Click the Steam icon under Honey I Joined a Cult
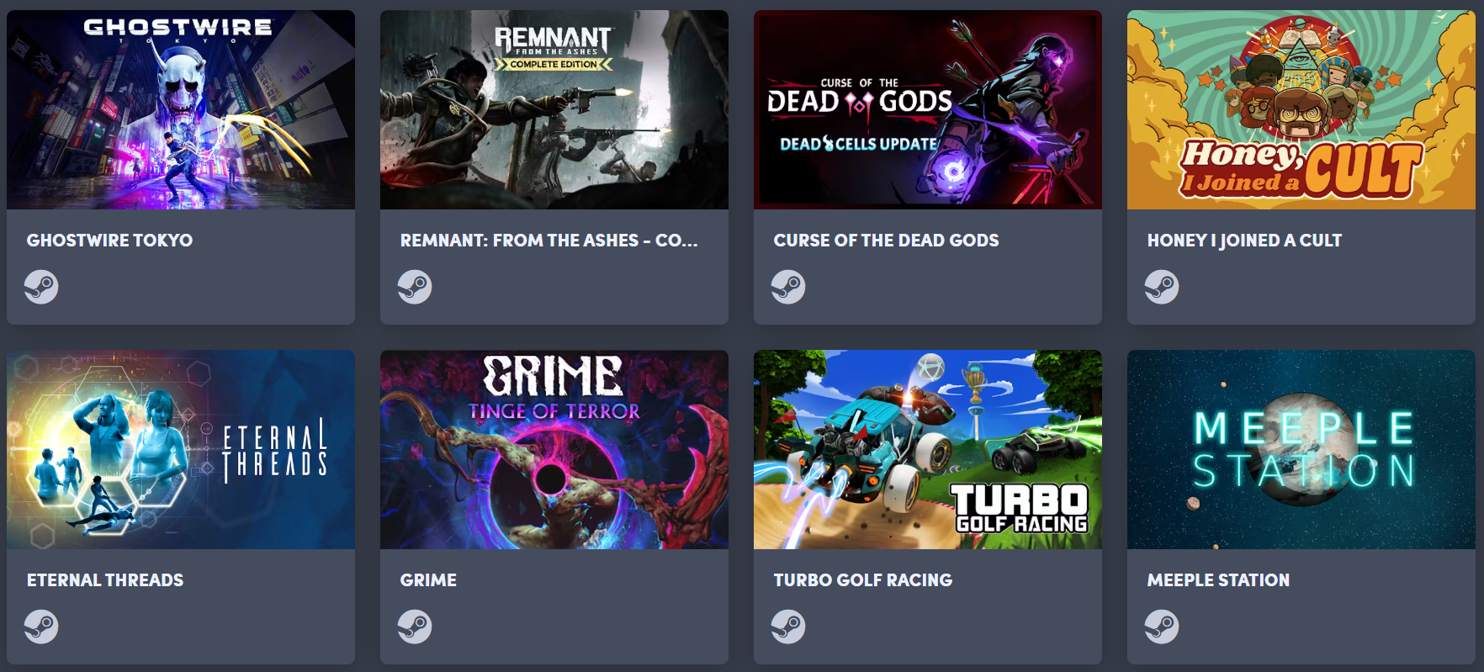The width and height of the screenshot is (1484, 672). (1162, 287)
